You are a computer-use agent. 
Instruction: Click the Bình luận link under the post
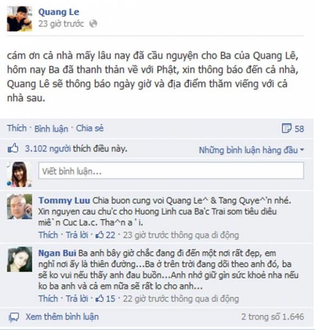point(51,129)
